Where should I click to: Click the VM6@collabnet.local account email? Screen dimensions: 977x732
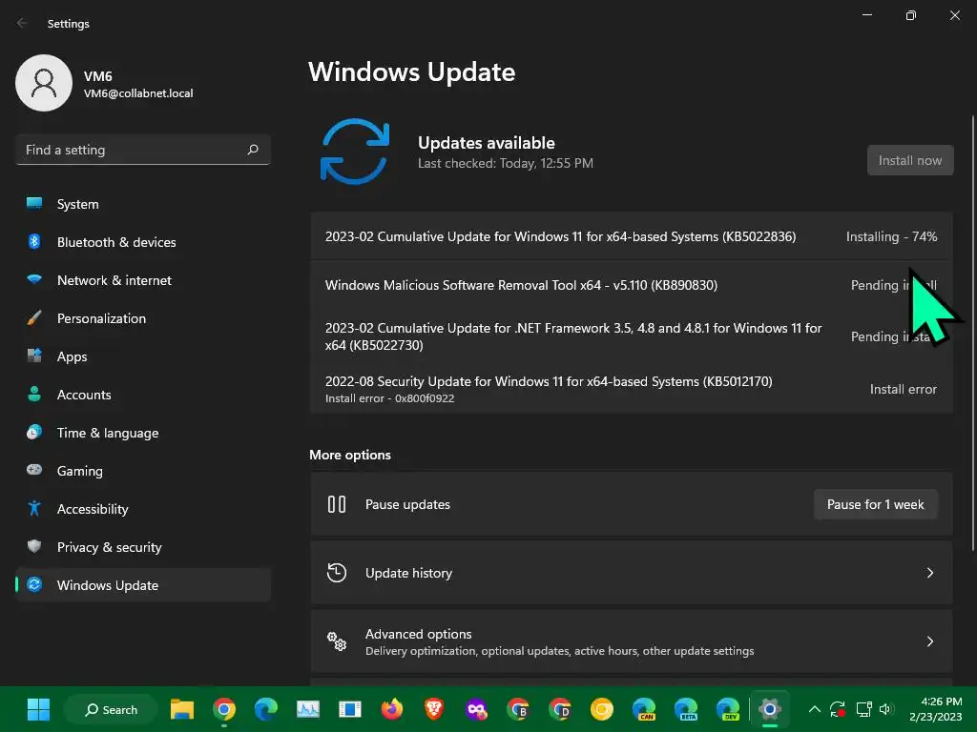138,93
